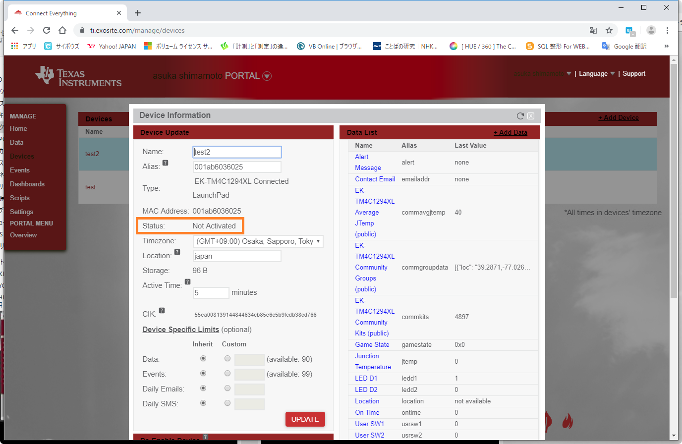Open the Junction Temperature data item
This screenshot has width=682, height=444.
[373, 361]
